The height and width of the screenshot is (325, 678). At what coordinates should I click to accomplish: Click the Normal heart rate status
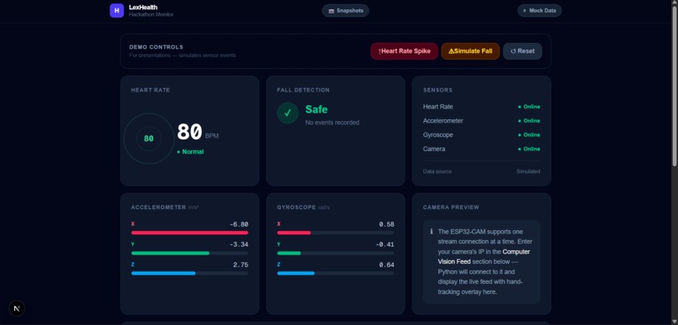pyautogui.click(x=190, y=152)
